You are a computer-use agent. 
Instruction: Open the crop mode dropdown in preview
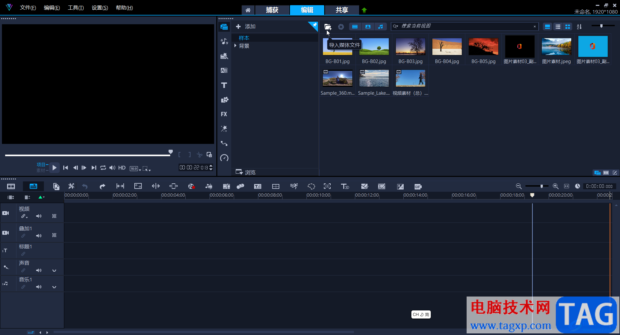[x=147, y=168]
